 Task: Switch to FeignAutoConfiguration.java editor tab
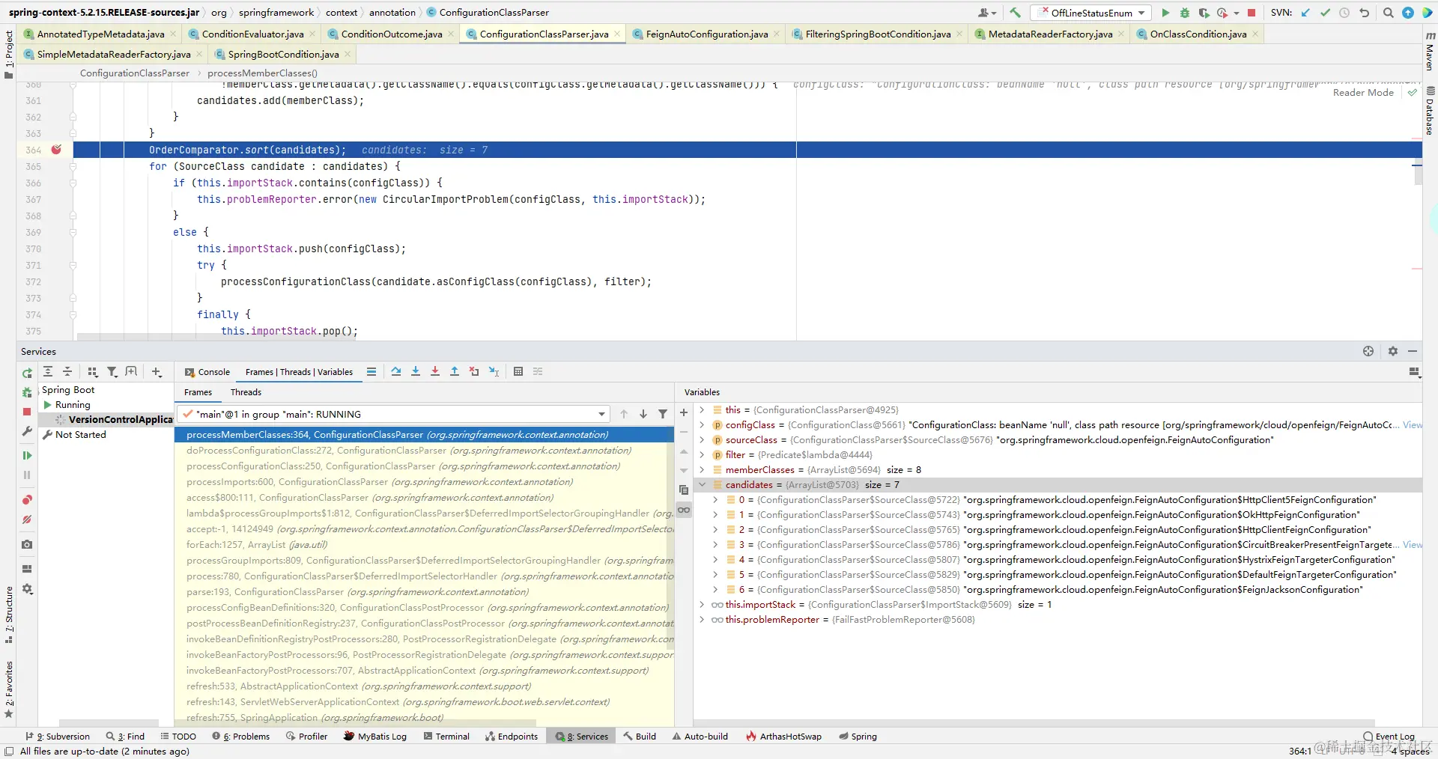pyautogui.click(x=706, y=34)
